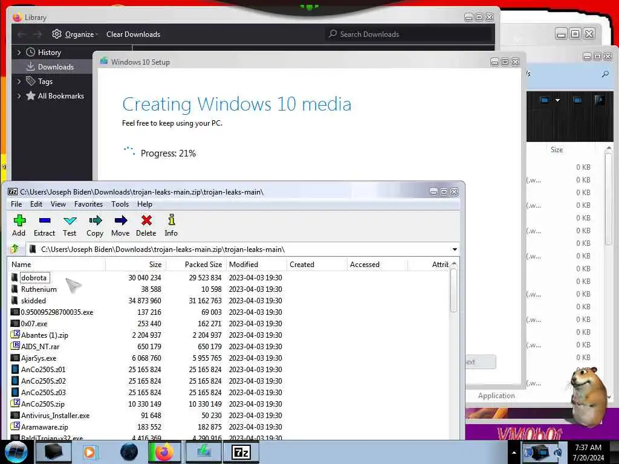Click the Library forward arrow
The image size is (619, 464).
pyautogui.click(x=37, y=34)
